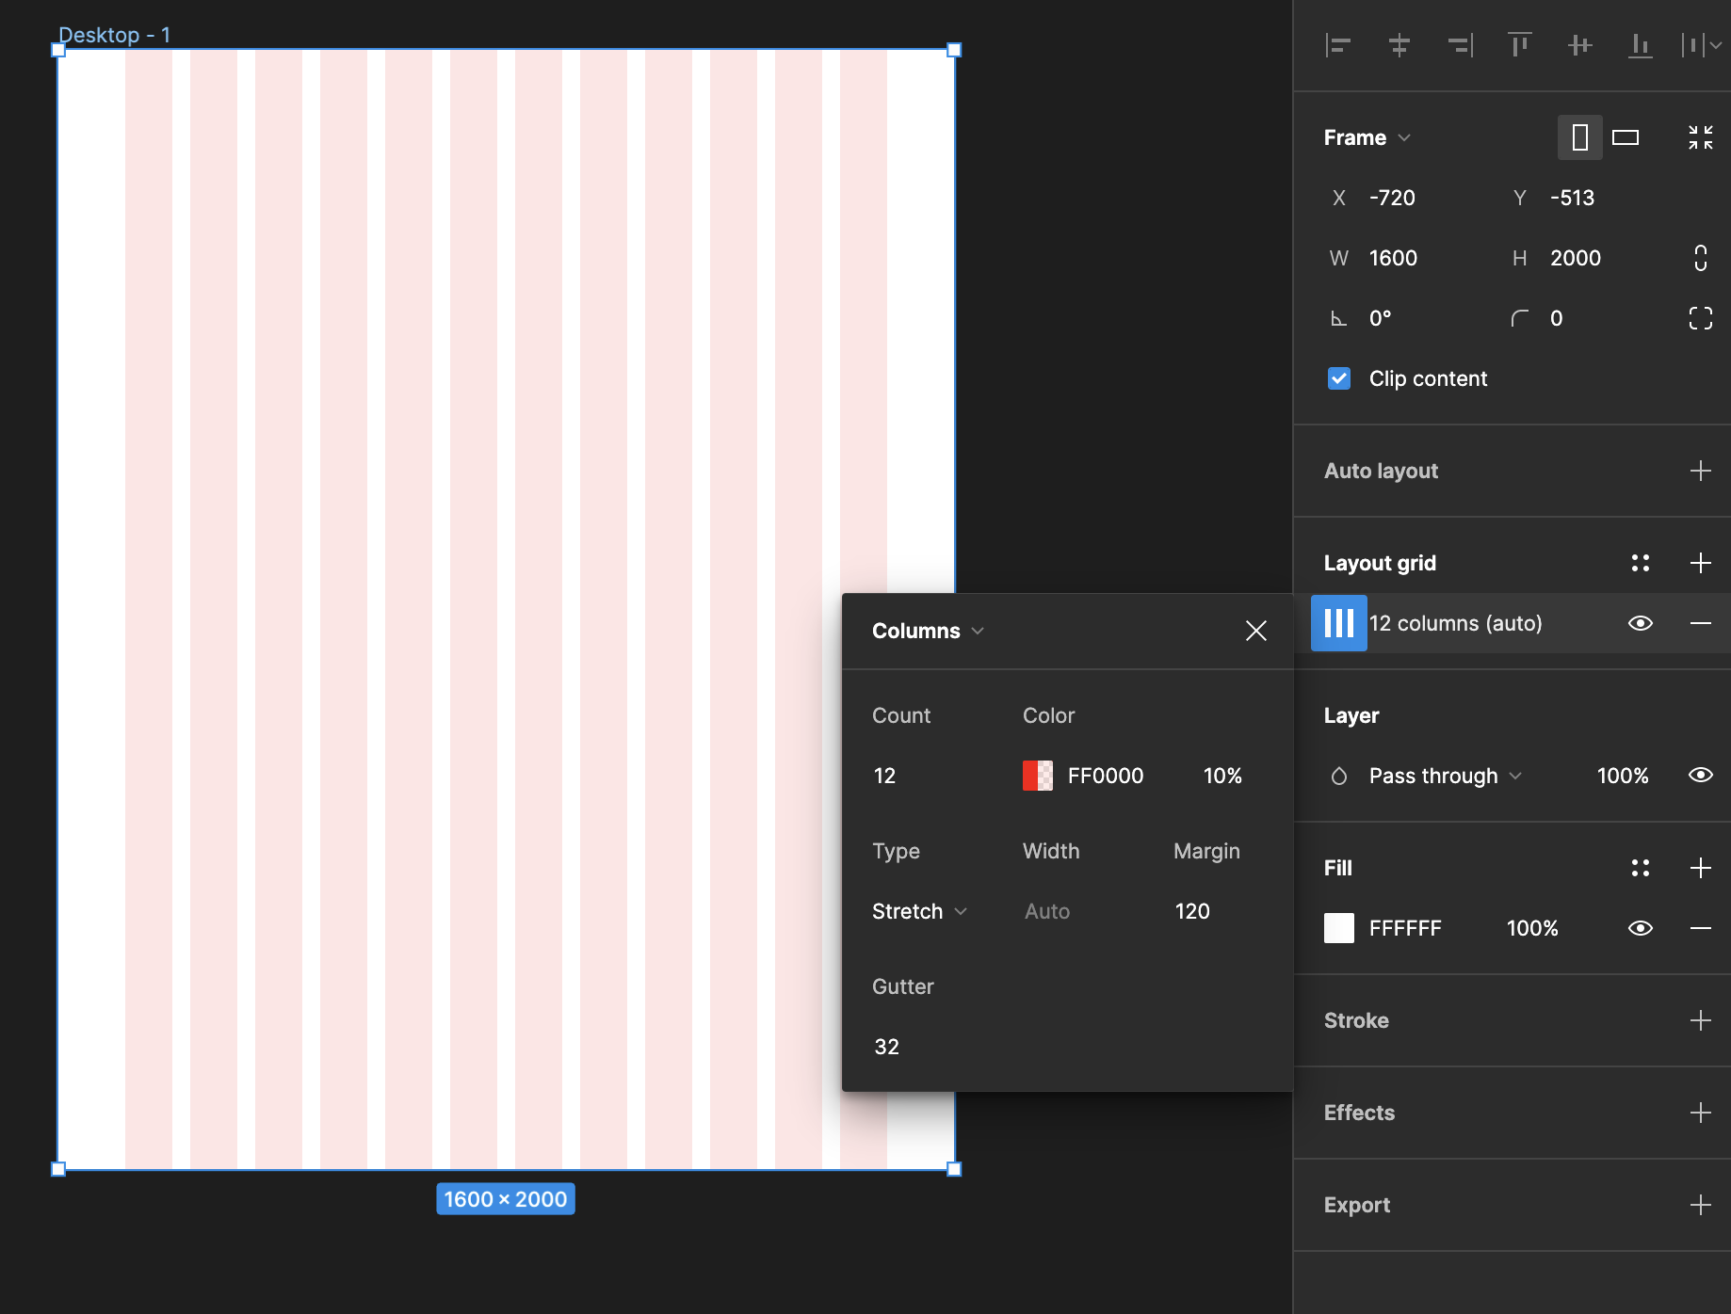Add auto layout with plus icon
The height and width of the screenshot is (1314, 1731).
pyautogui.click(x=1701, y=471)
